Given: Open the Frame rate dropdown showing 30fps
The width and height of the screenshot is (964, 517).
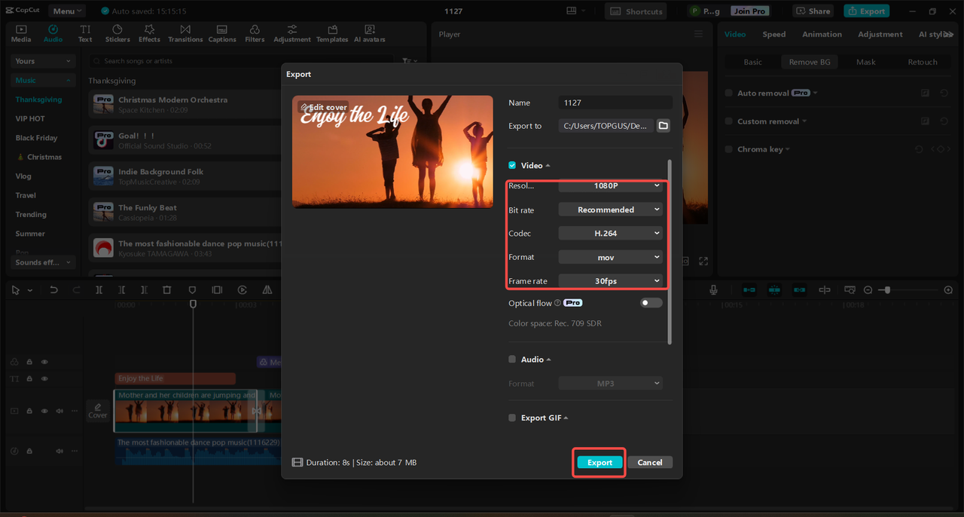Looking at the screenshot, I should point(610,280).
